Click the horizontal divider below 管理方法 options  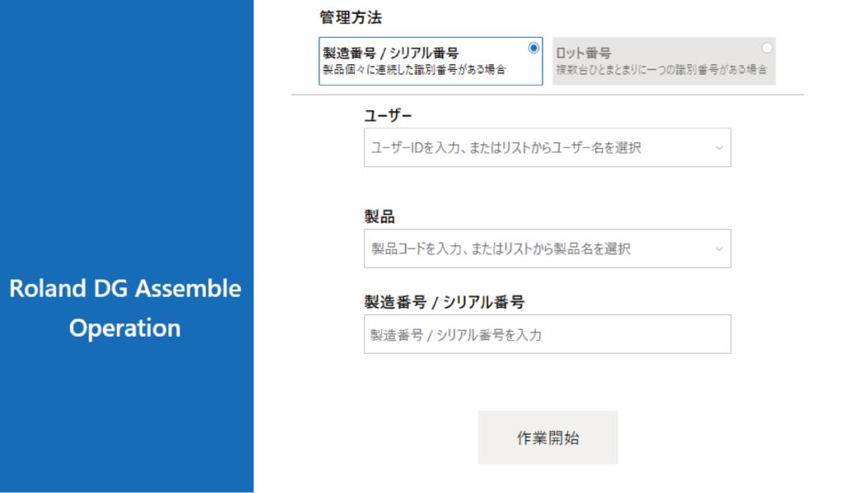click(x=547, y=95)
